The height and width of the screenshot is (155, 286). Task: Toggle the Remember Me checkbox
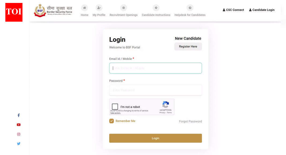(x=112, y=121)
